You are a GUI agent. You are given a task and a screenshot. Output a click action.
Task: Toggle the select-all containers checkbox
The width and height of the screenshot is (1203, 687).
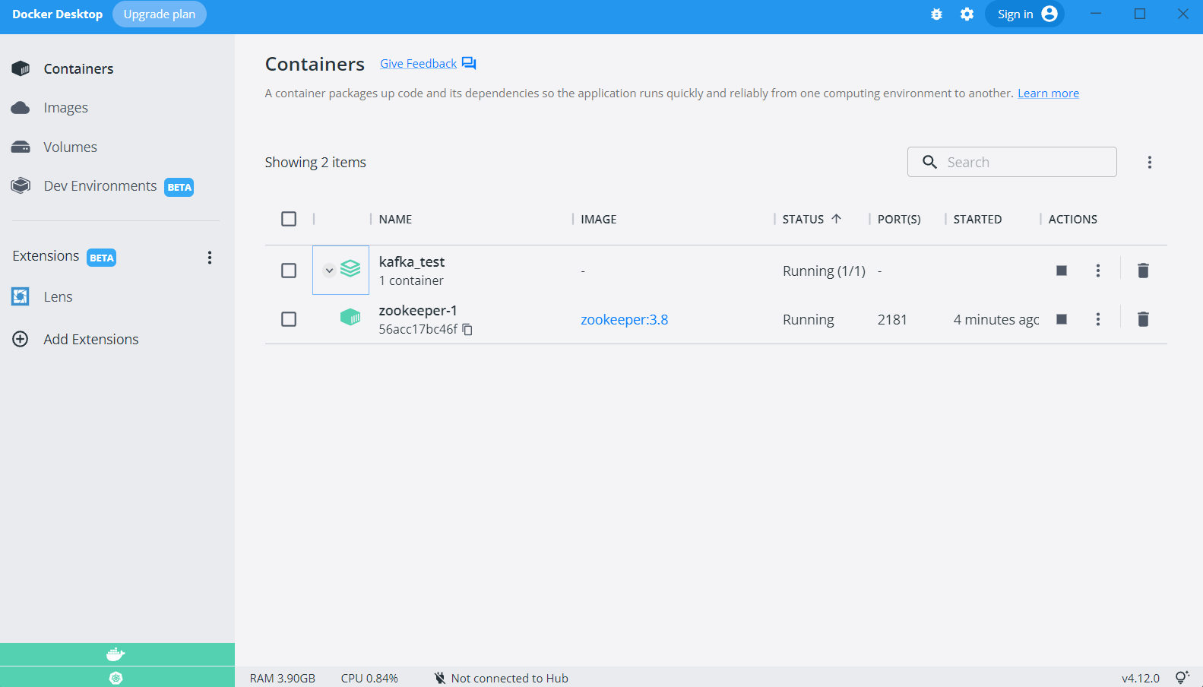289,219
